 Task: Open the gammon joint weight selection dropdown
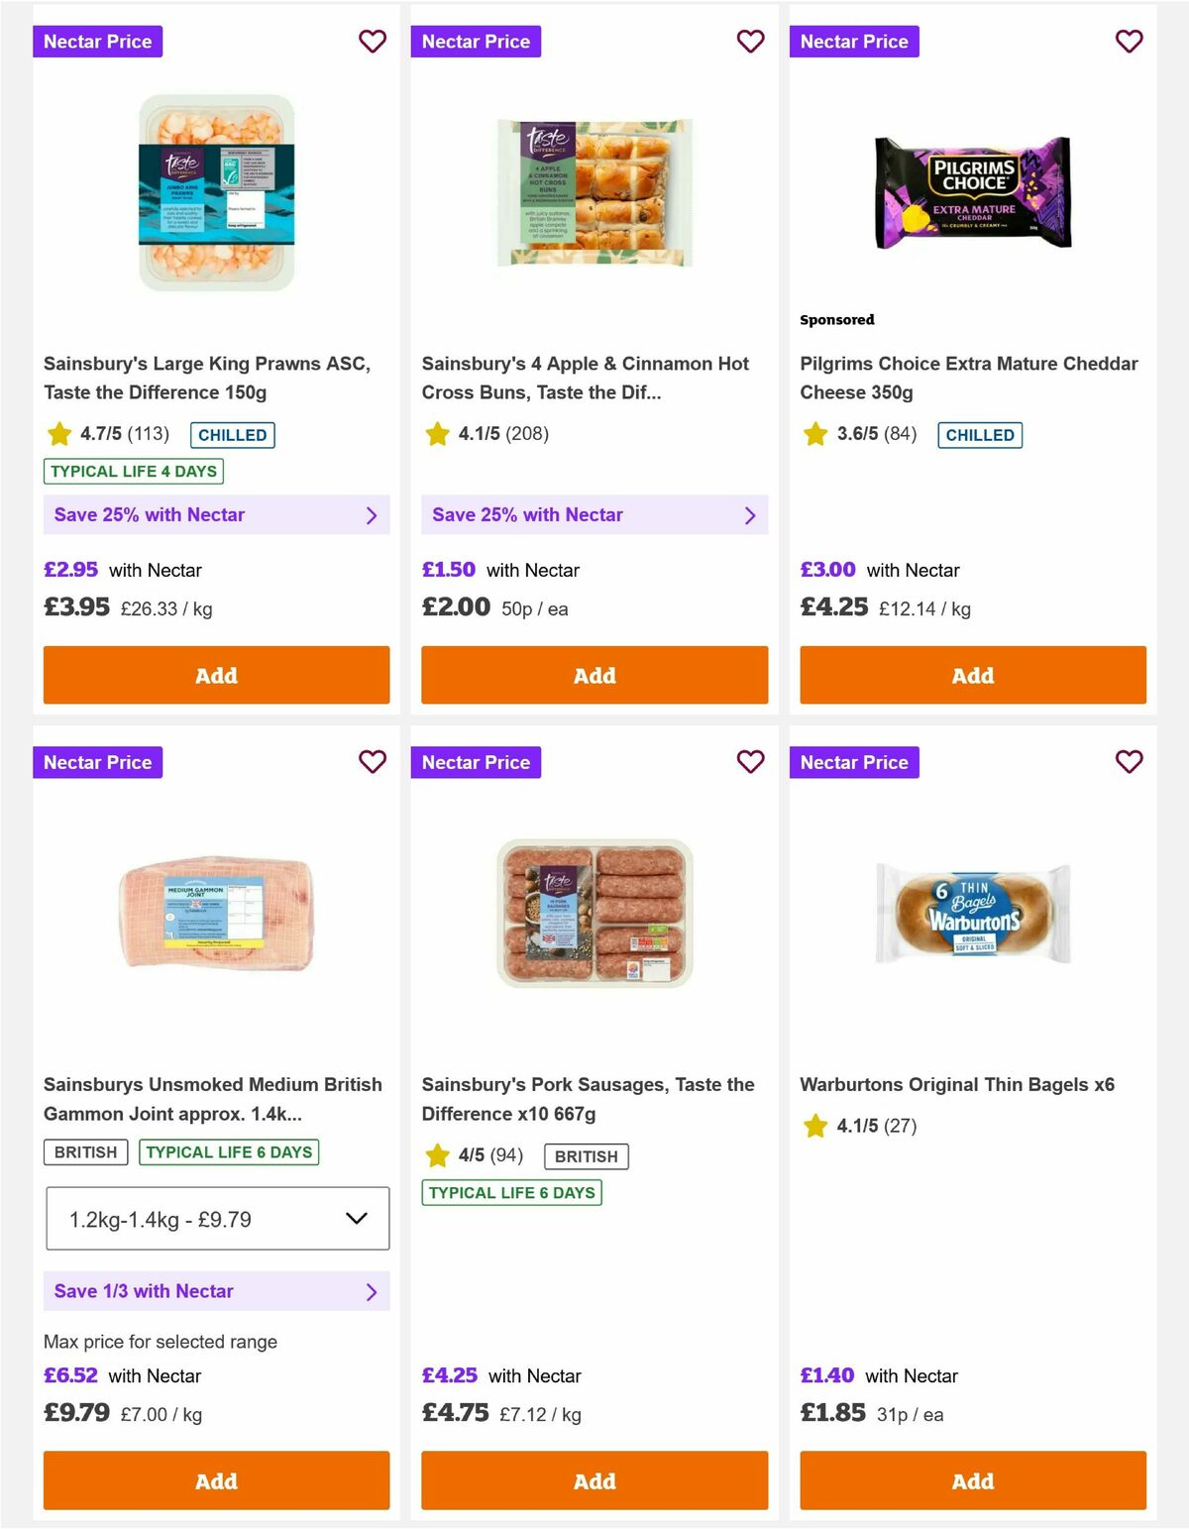click(216, 1218)
